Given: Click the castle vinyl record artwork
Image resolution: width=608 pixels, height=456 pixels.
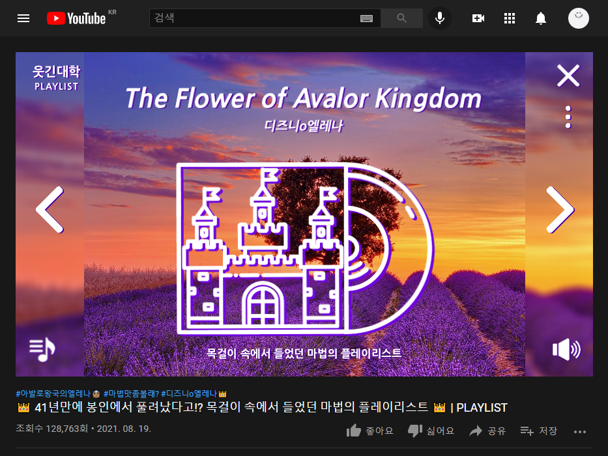Looking at the screenshot, I should 305,248.
